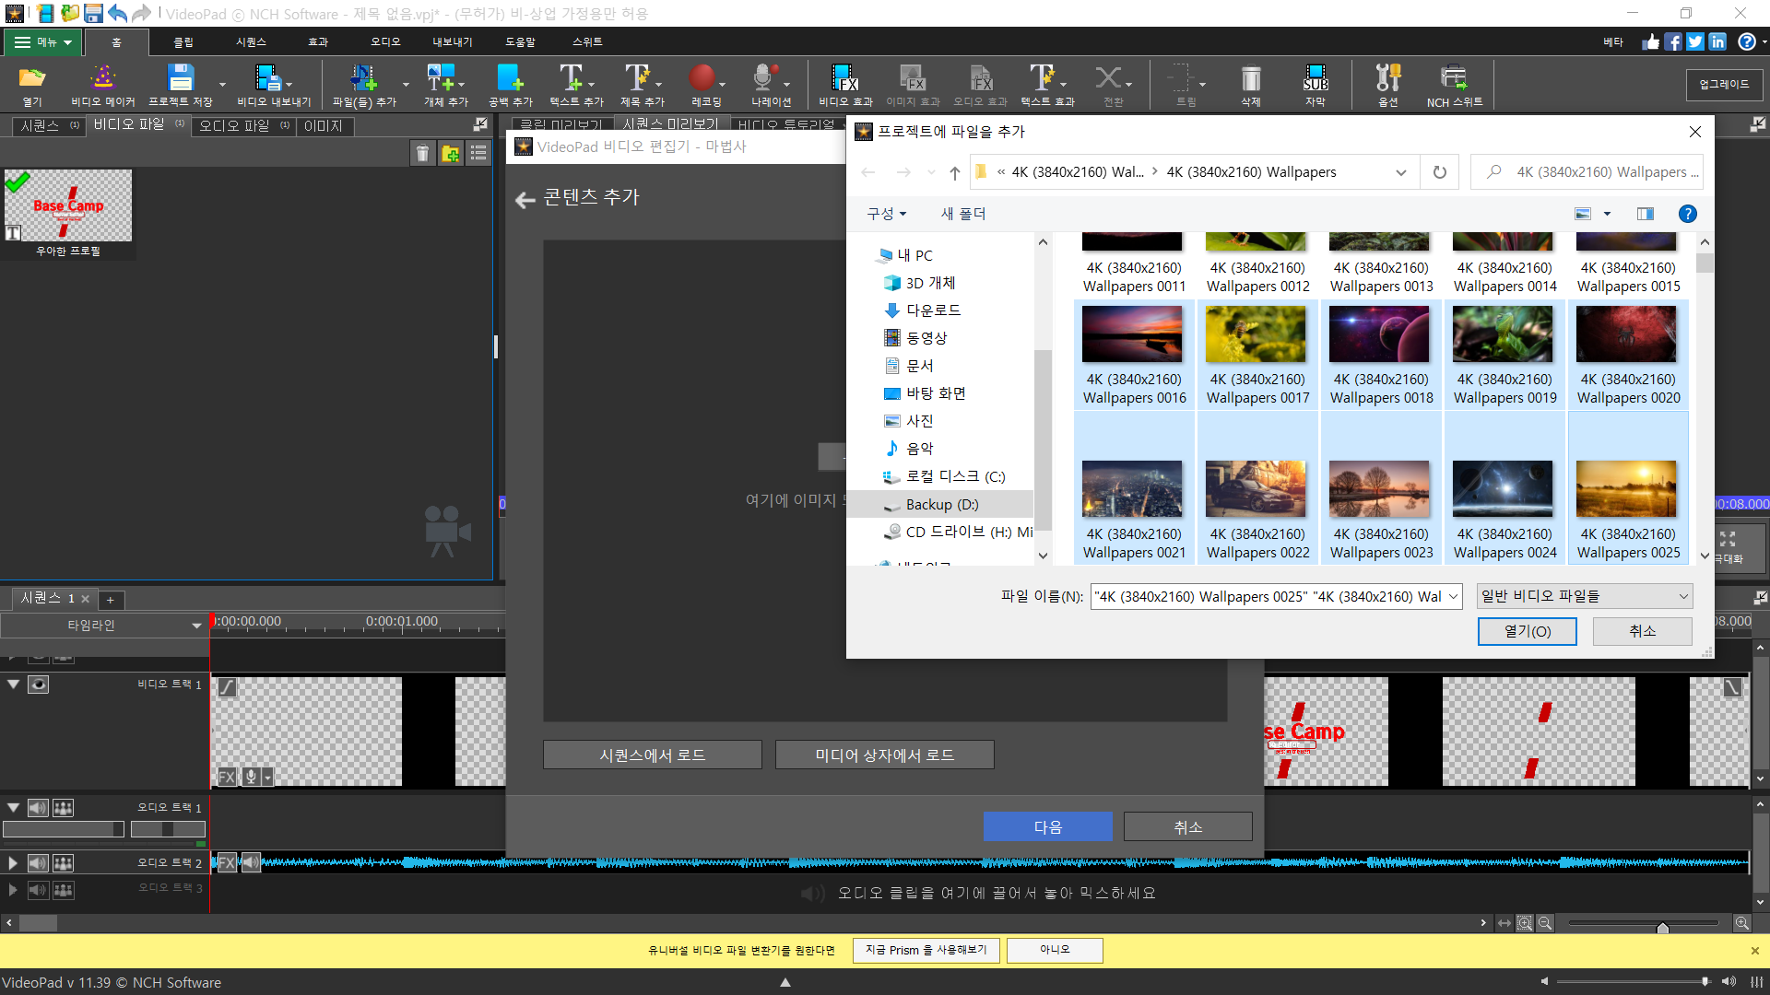Open the Sequence menu tab
Viewport: 1770px width, 995px height.
click(x=251, y=42)
